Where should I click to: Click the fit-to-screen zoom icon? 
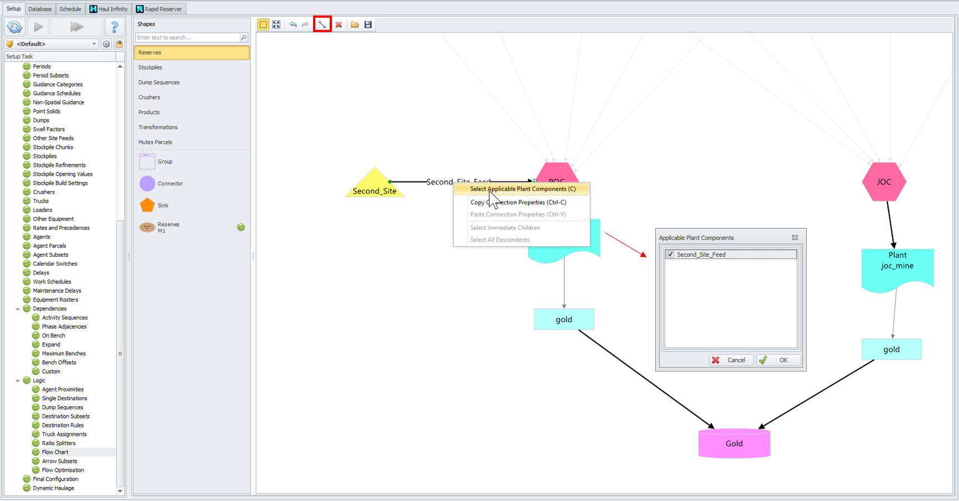(x=276, y=24)
